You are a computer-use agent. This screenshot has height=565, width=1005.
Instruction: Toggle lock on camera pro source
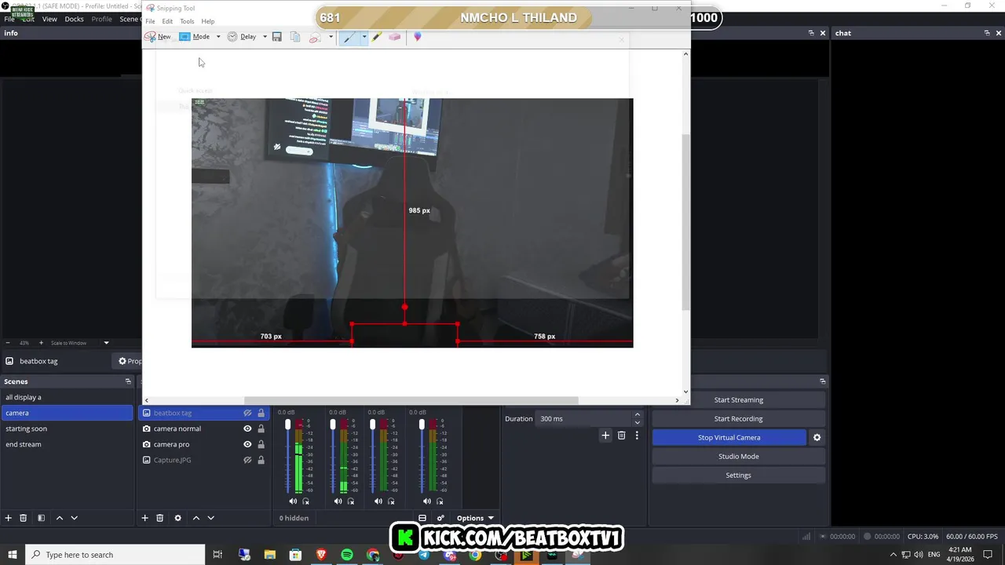click(261, 444)
